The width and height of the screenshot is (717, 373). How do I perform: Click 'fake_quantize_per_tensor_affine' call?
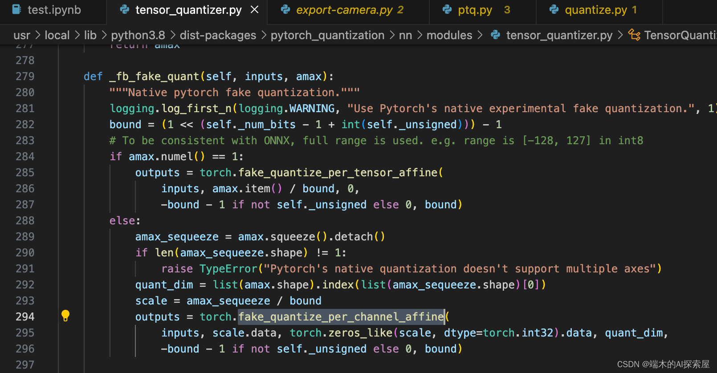(x=338, y=173)
